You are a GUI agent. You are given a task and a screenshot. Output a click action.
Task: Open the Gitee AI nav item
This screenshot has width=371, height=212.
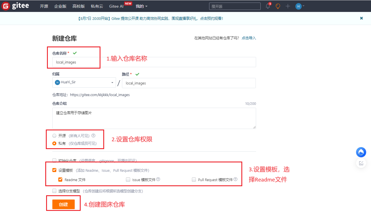[x=116, y=6]
